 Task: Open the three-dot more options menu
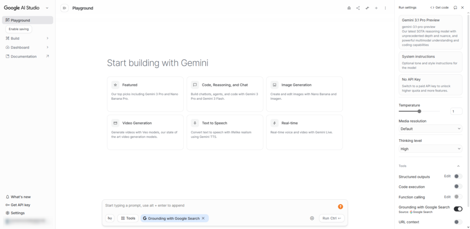(x=386, y=8)
